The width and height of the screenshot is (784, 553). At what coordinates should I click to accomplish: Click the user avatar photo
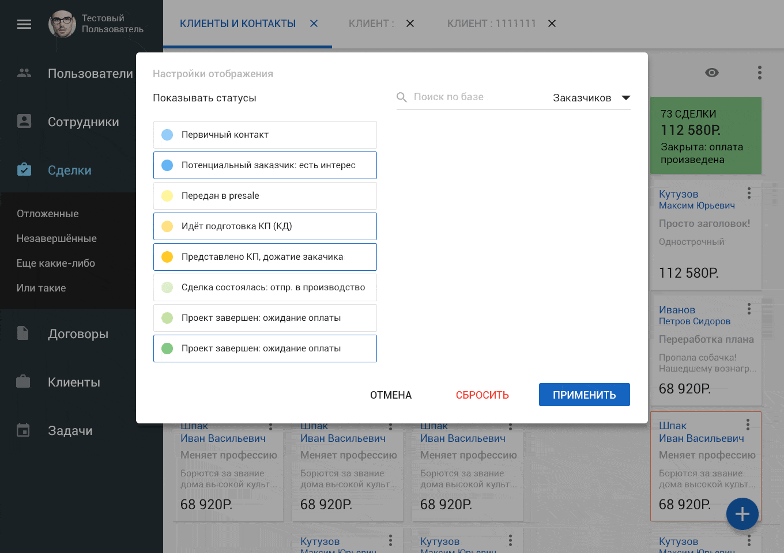62,24
